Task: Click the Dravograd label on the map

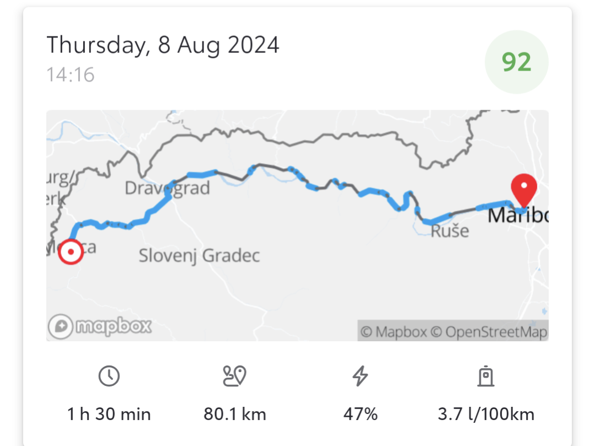Action: [167, 188]
